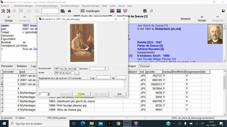This screenshot has width=227, height=127.
Task: Click the refresh arrow icon
Action: click(151, 11)
